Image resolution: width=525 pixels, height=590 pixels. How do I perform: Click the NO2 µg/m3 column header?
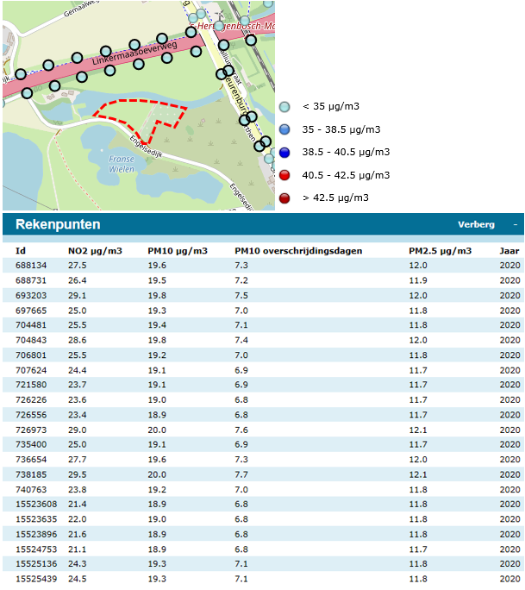[x=95, y=251]
